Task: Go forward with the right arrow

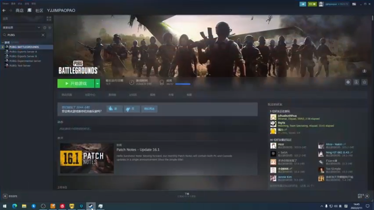Action: click(x=10, y=10)
